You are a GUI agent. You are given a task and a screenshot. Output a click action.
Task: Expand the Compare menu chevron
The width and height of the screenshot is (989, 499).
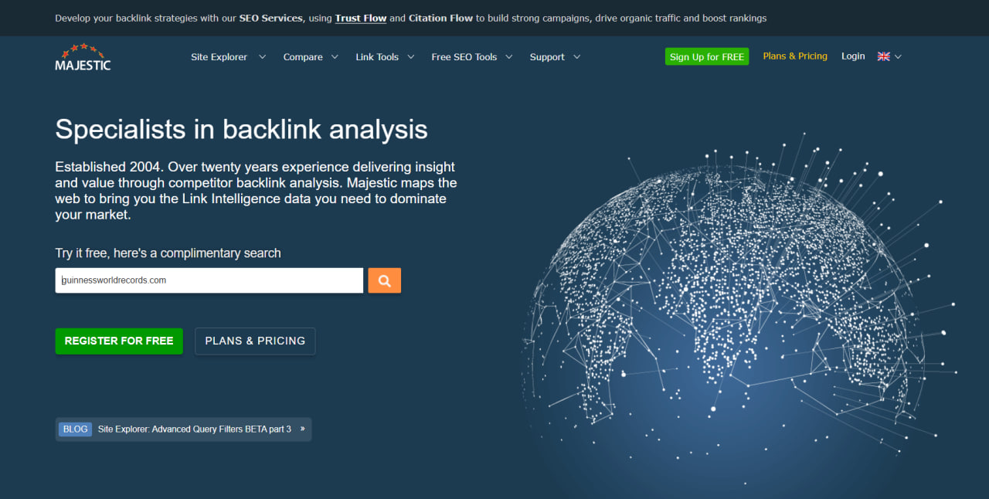(335, 57)
